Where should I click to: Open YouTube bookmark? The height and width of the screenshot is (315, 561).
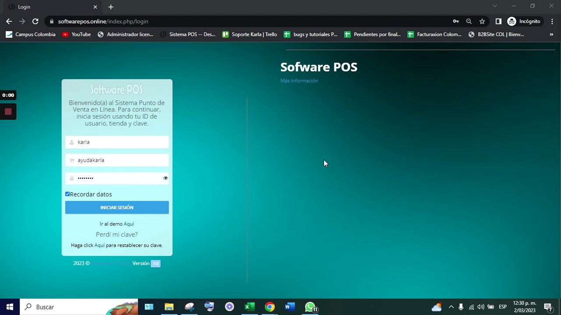[77, 34]
